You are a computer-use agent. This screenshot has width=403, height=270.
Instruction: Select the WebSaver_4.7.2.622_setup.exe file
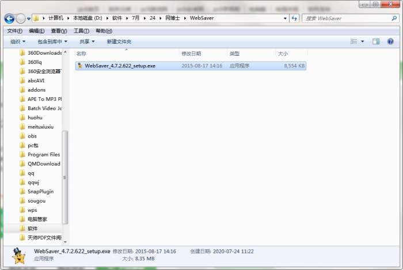point(191,66)
